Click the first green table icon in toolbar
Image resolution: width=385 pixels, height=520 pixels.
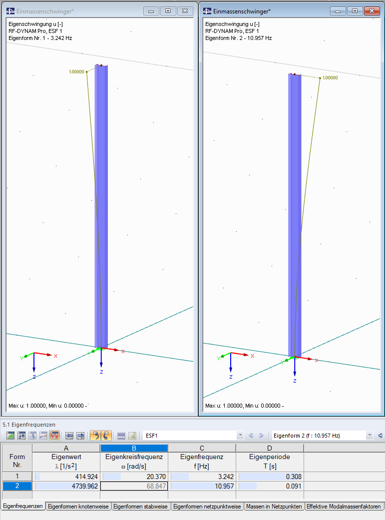[10, 436]
